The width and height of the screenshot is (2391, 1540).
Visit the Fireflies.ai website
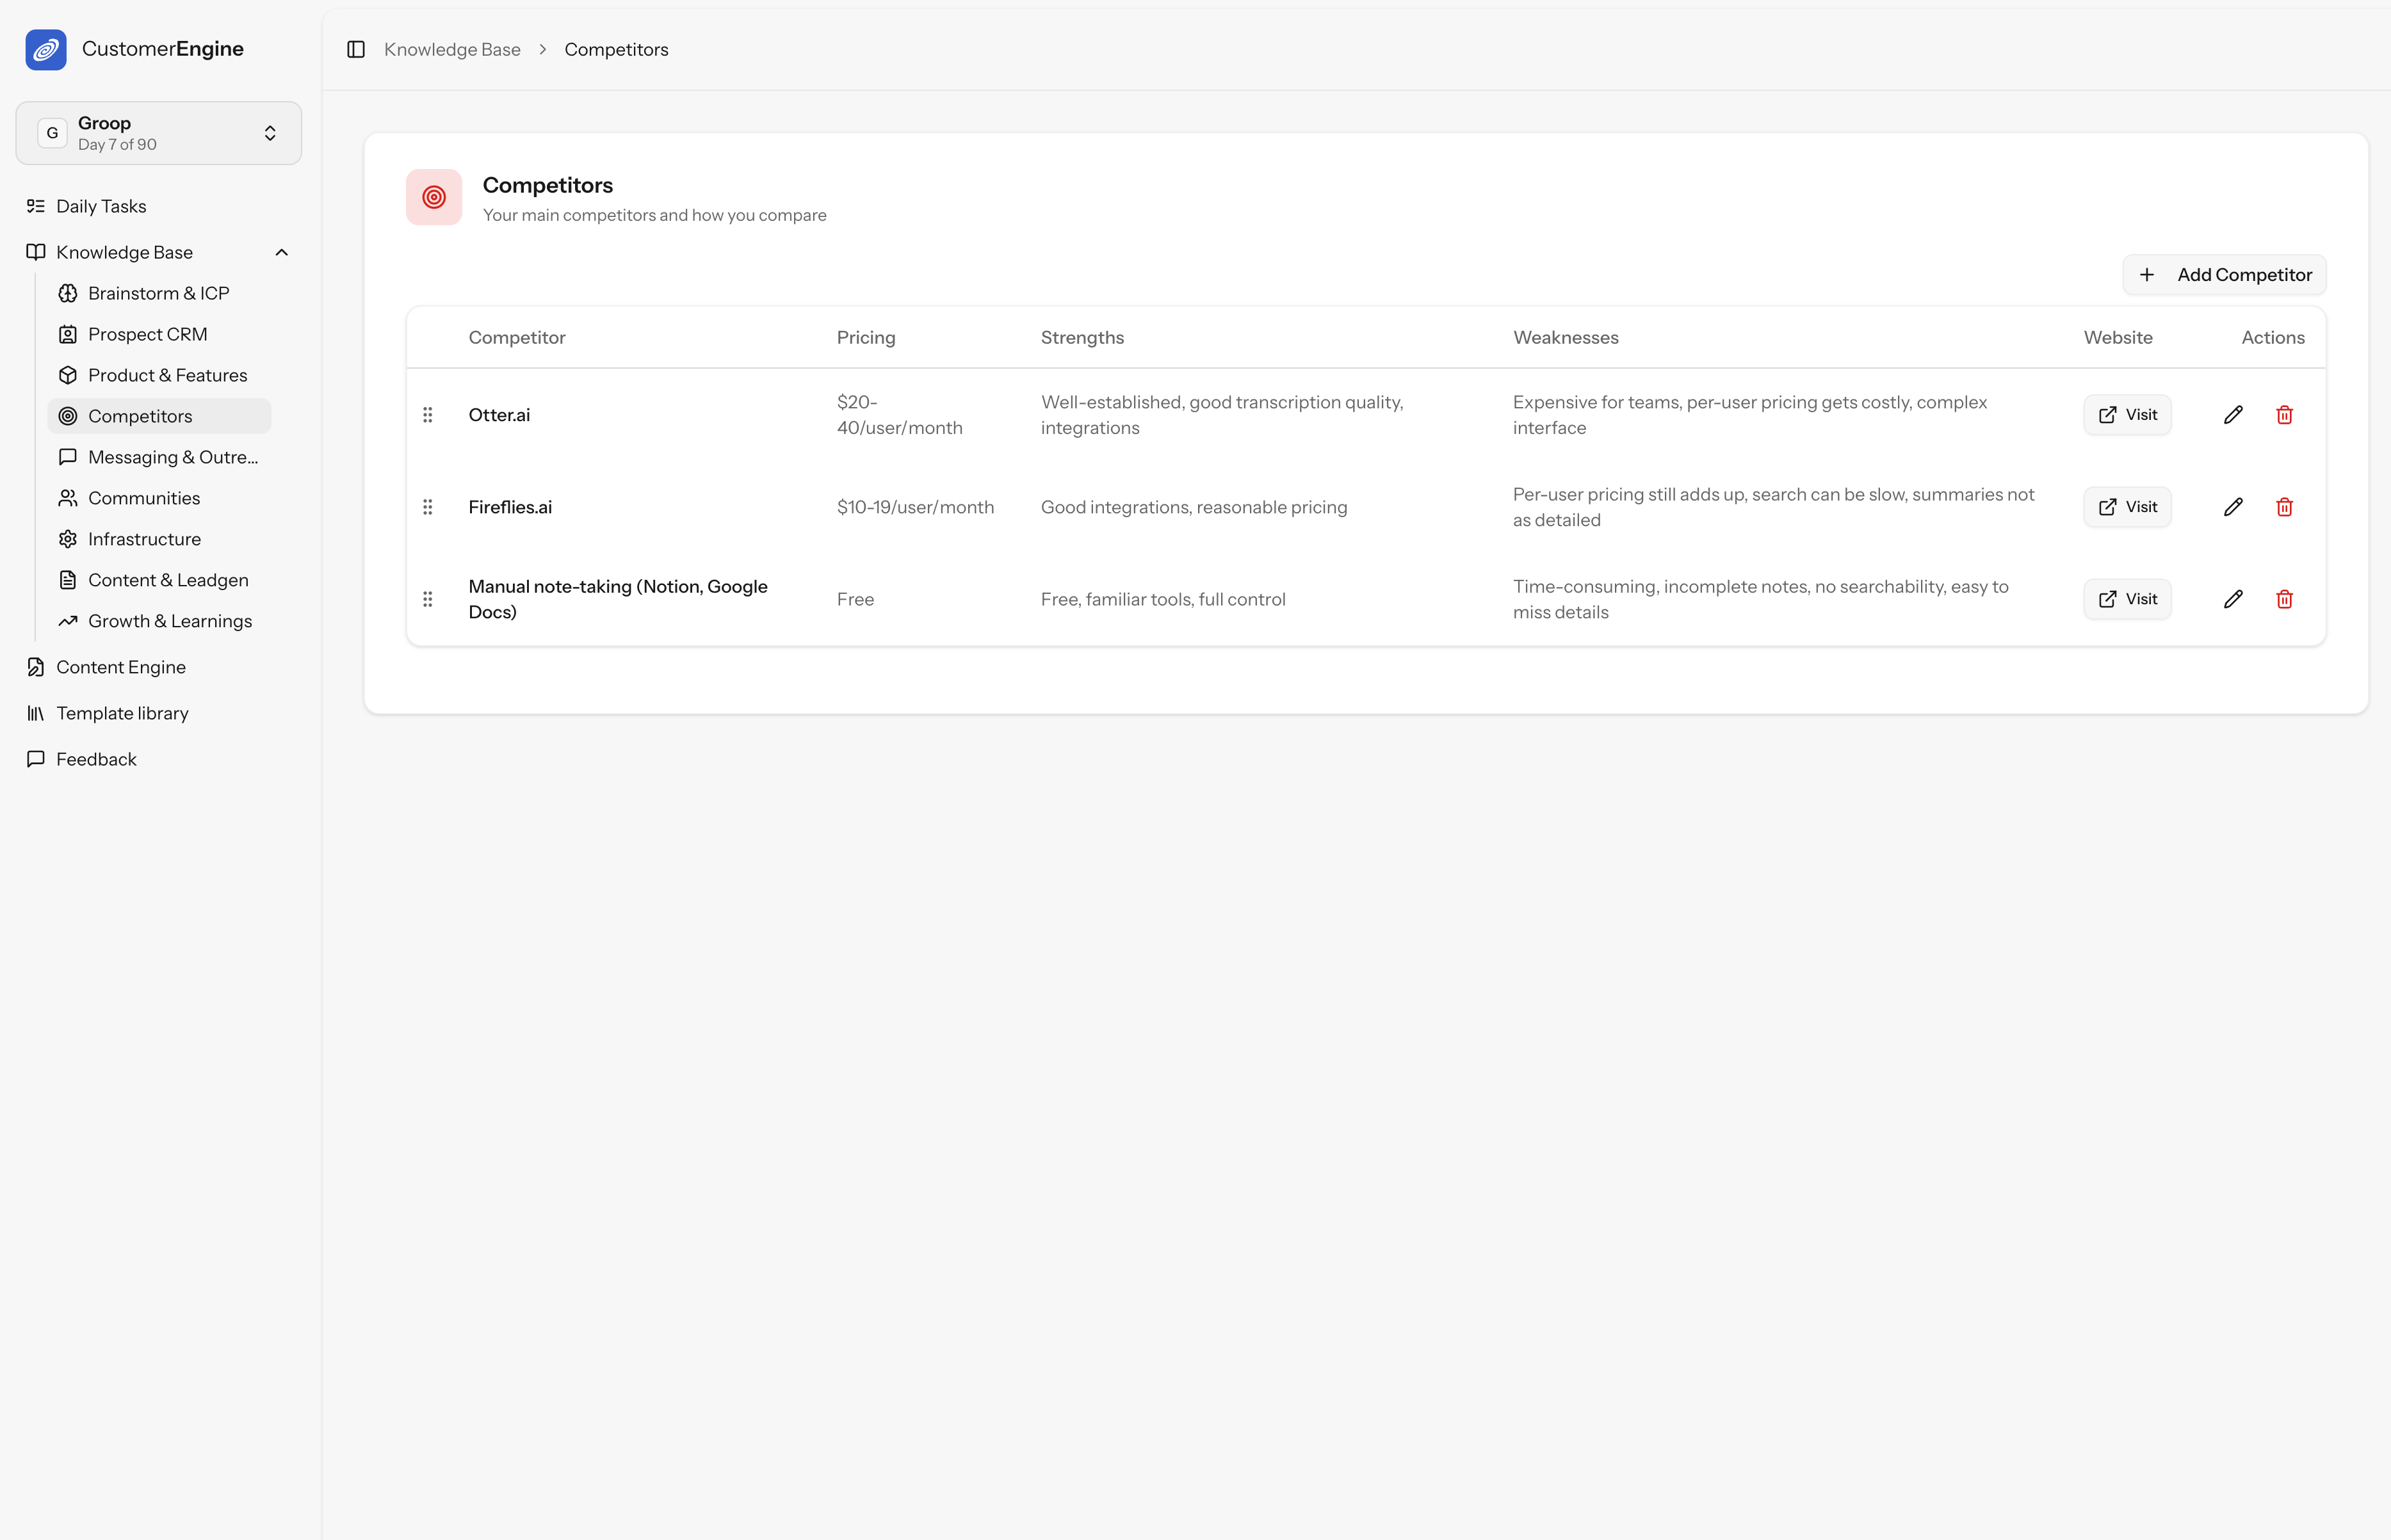pos(2127,507)
